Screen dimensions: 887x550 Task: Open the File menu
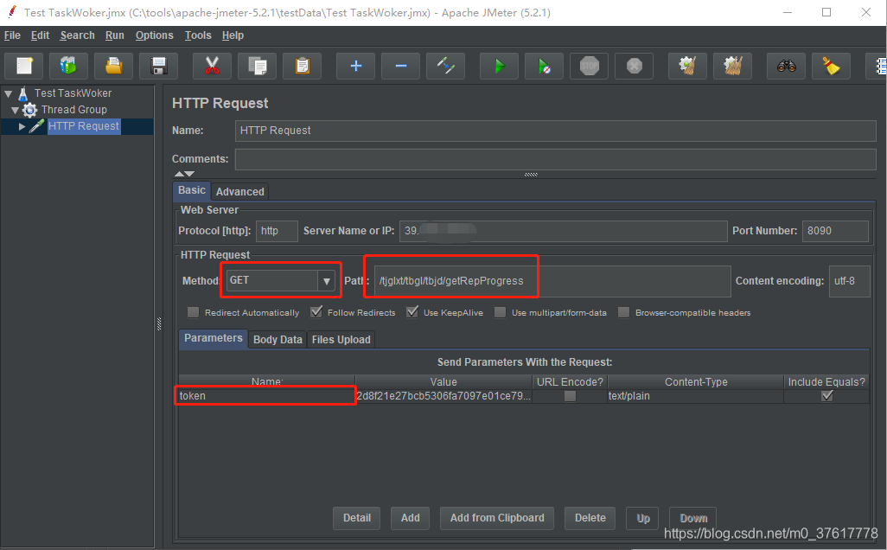tap(12, 35)
